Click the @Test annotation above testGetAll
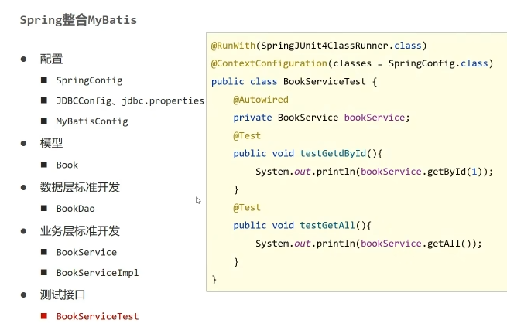 (247, 207)
